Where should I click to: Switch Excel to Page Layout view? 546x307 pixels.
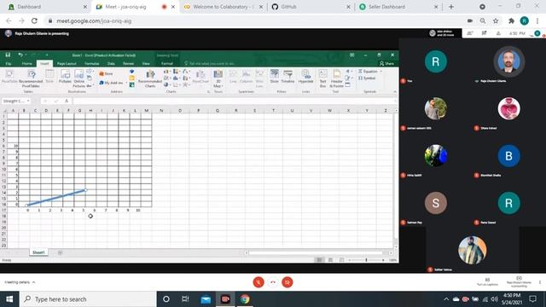330,259
